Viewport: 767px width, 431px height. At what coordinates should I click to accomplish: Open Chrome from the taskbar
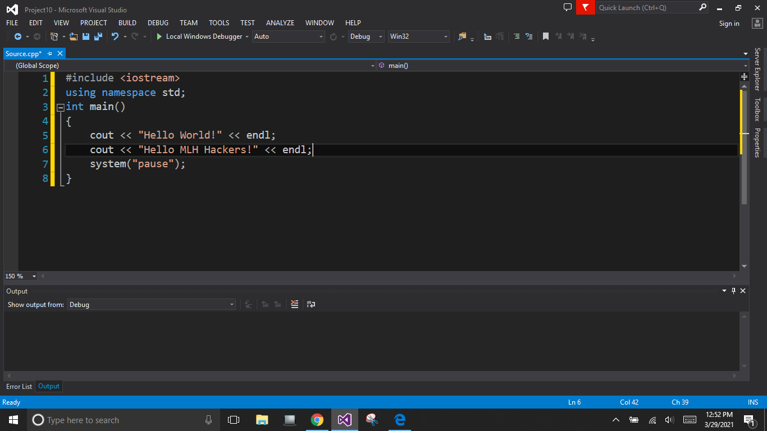317,420
